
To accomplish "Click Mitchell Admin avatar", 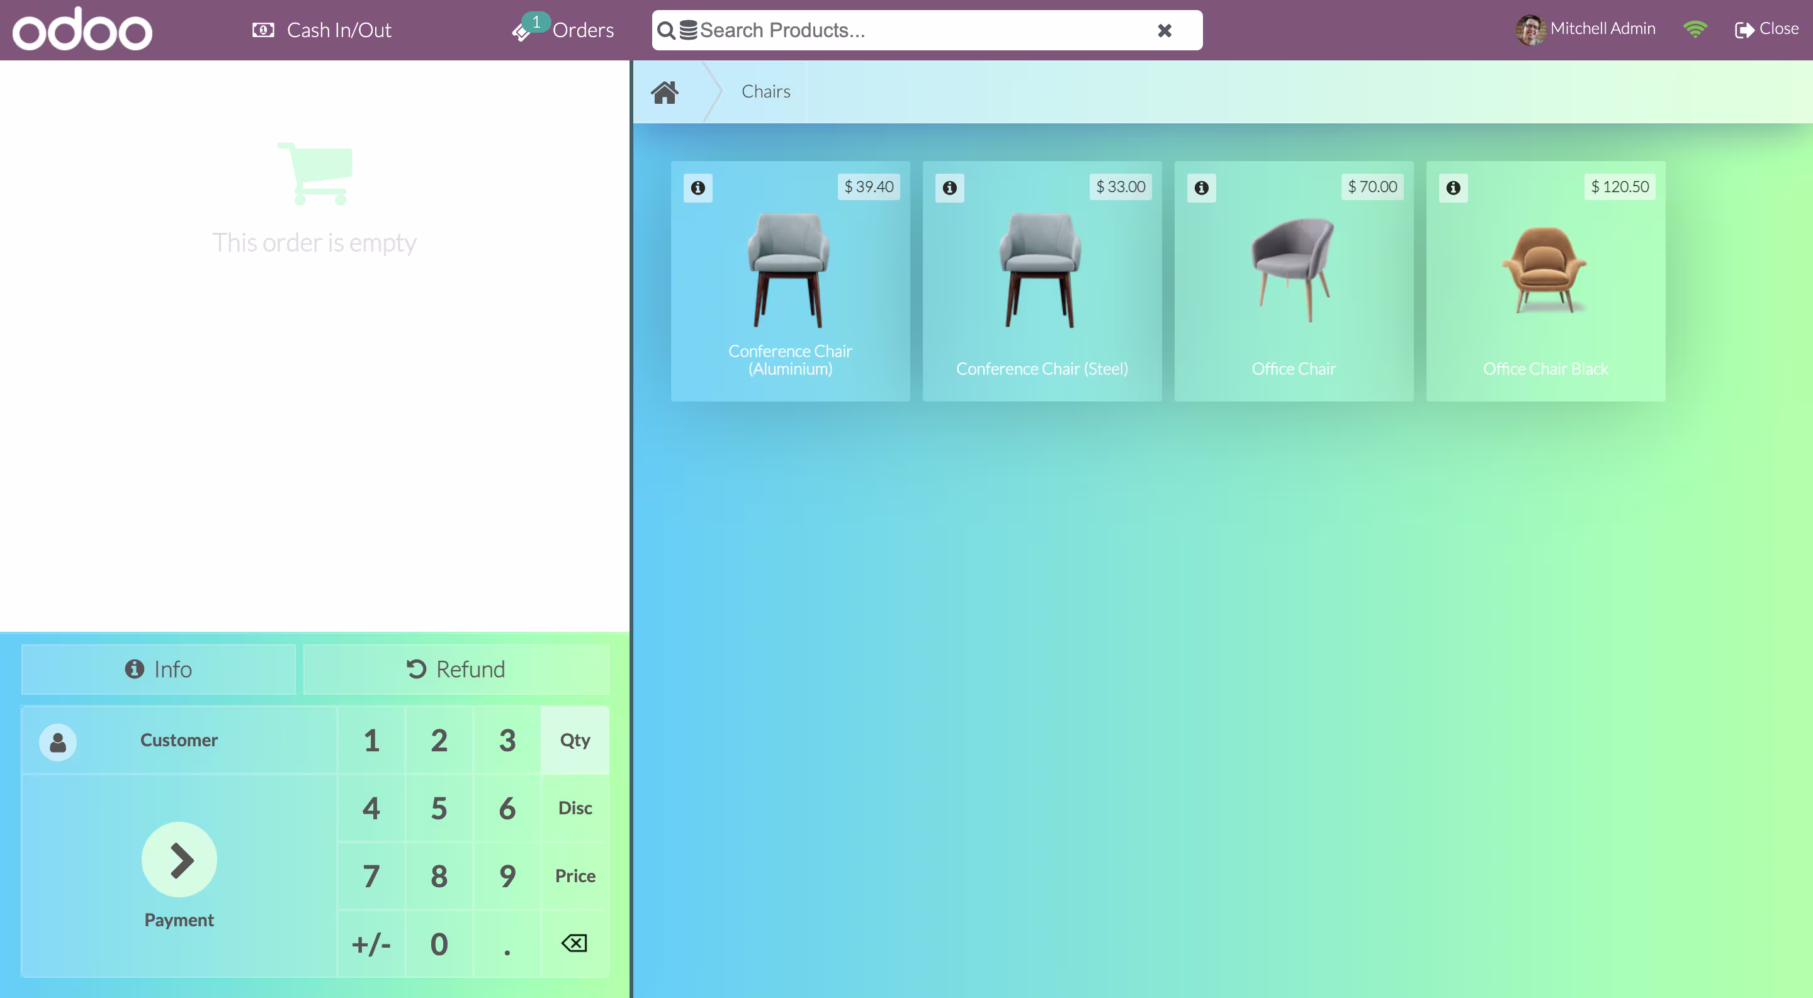I will 1530,30.
